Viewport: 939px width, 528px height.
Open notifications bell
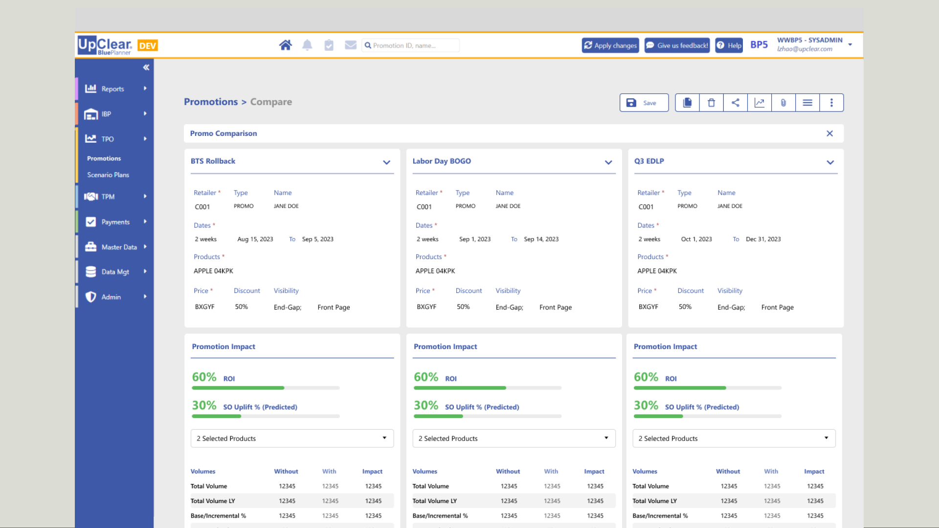[307, 45]
